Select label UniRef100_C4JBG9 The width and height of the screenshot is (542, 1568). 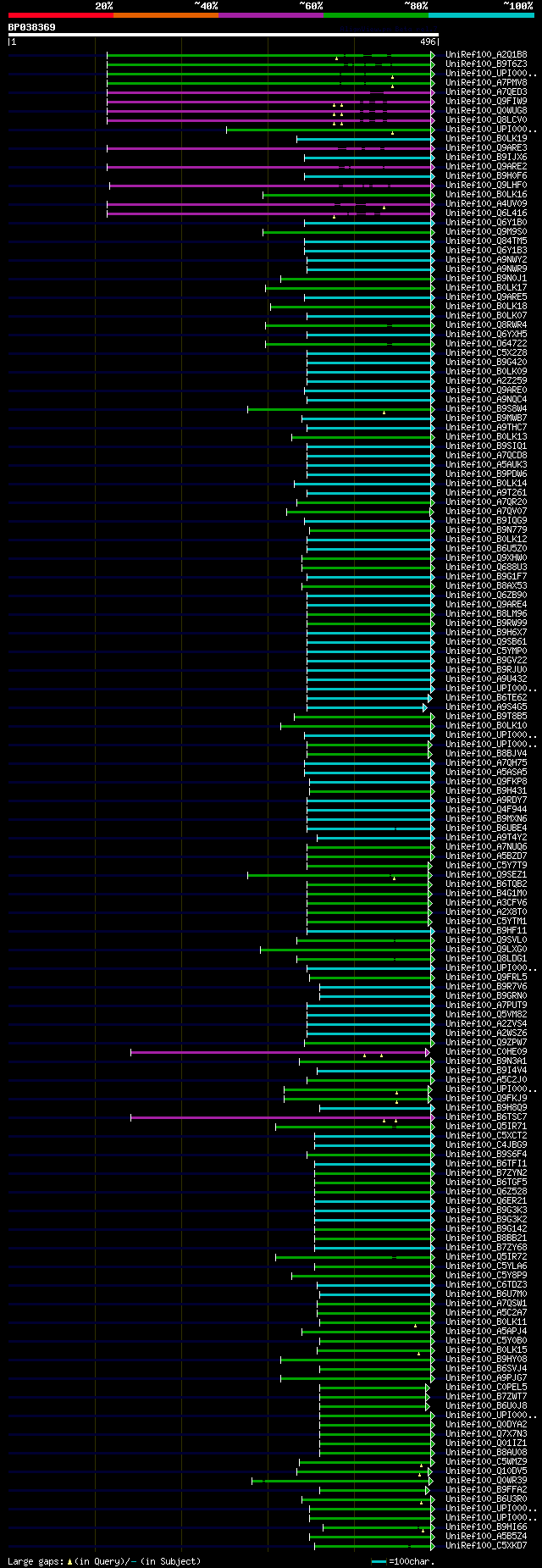(x=486, y=1145)
